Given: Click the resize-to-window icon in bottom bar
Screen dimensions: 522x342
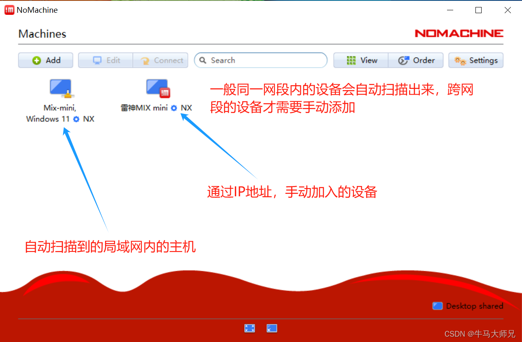Looking at the screenshot, I should click(272, 328).
